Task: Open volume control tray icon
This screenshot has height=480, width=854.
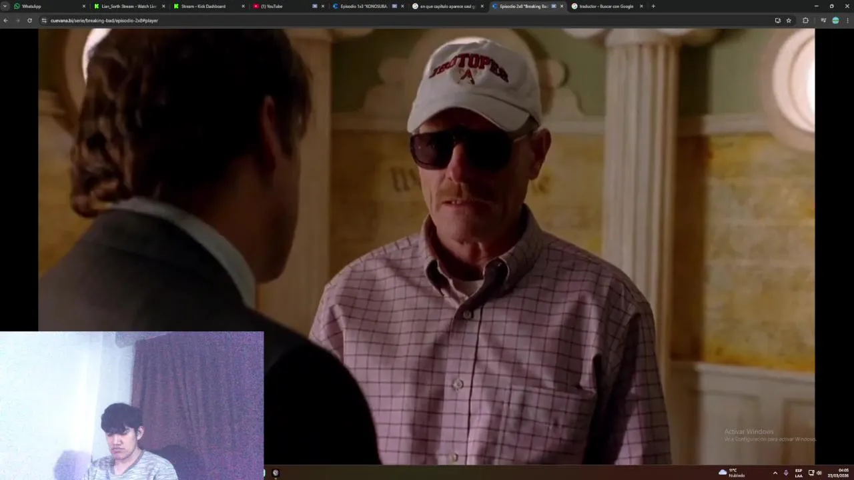Action: click(x=819, y=473)
